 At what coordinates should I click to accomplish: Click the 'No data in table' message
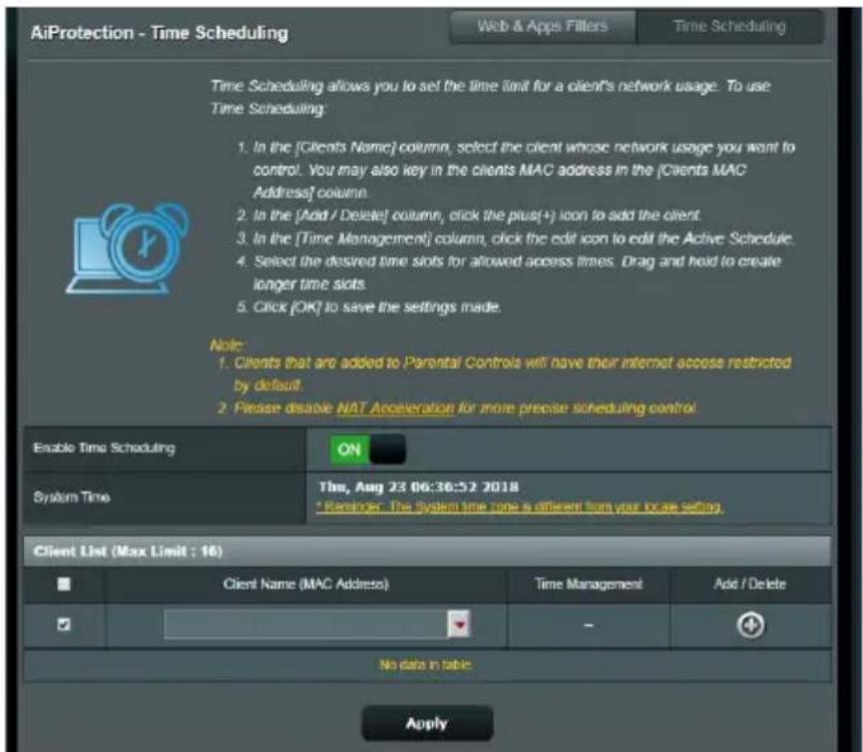[x=425, y=665]
